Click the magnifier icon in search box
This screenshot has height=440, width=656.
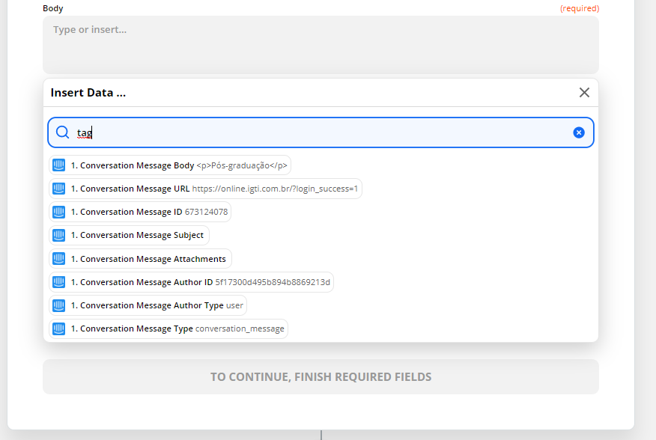(62, 132)
